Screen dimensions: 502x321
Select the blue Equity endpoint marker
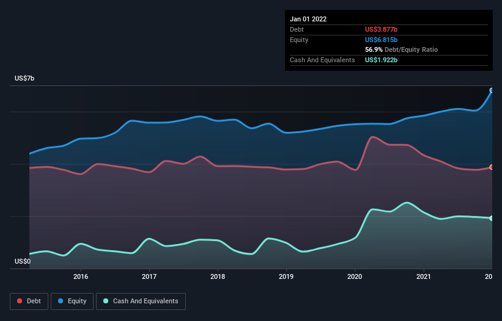492,90
